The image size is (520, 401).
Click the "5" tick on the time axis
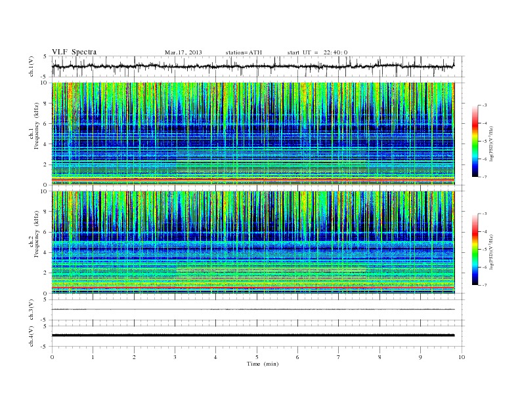pos(257,357)
